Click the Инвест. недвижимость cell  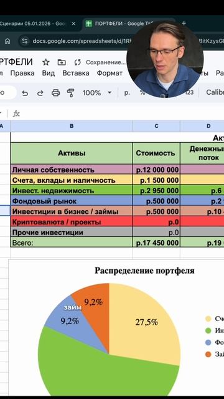(72, 191)
